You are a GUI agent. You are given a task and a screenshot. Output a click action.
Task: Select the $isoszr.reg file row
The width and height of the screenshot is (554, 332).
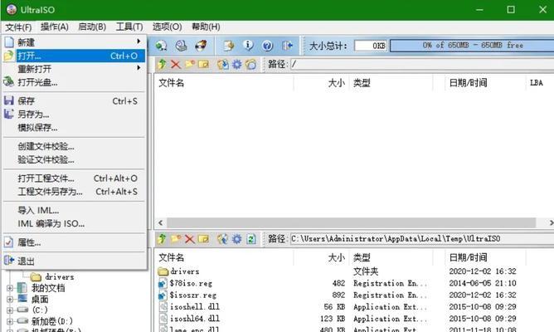click(187, 295)
